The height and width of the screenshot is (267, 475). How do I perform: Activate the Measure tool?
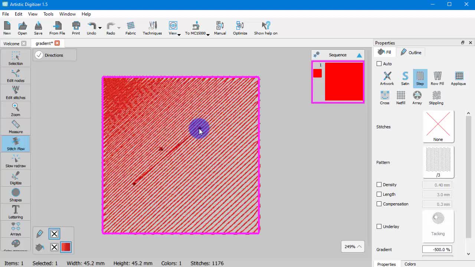(x=16, y=127)
